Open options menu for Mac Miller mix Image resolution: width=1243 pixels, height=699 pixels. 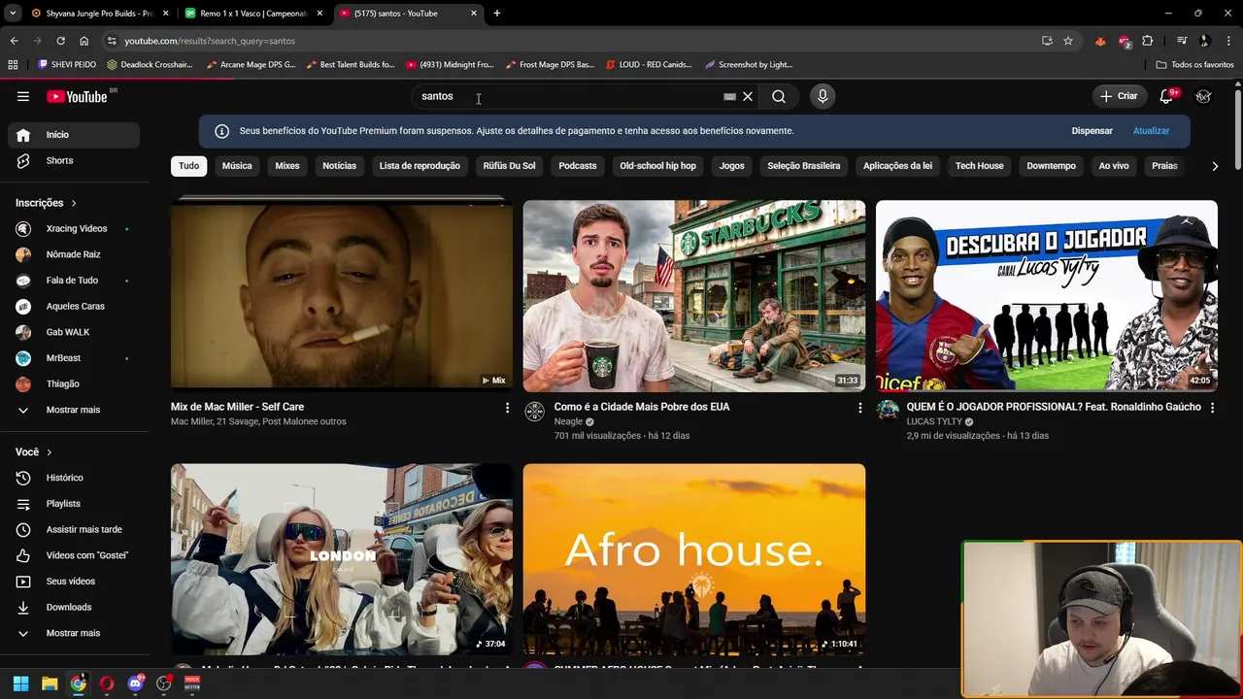click(507, 408)
